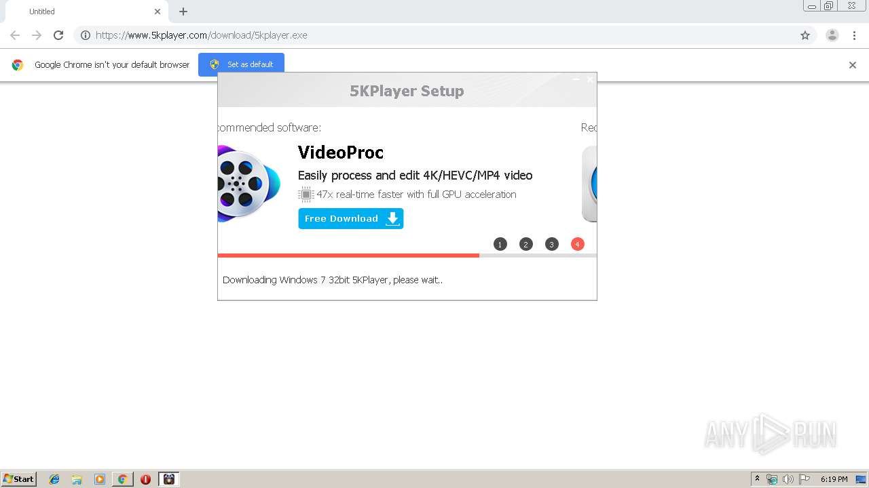
Task: Open the Chrome profile avatar
Action: pos(832,35)
